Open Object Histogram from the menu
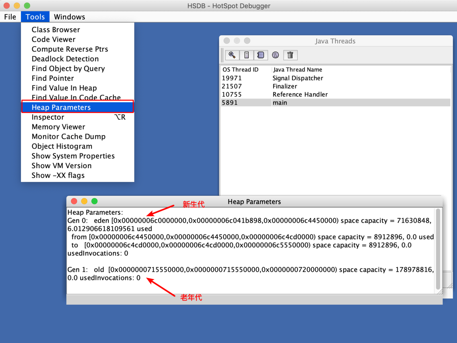The height and width of the screenshot is (343, 457). click(62, 146)
